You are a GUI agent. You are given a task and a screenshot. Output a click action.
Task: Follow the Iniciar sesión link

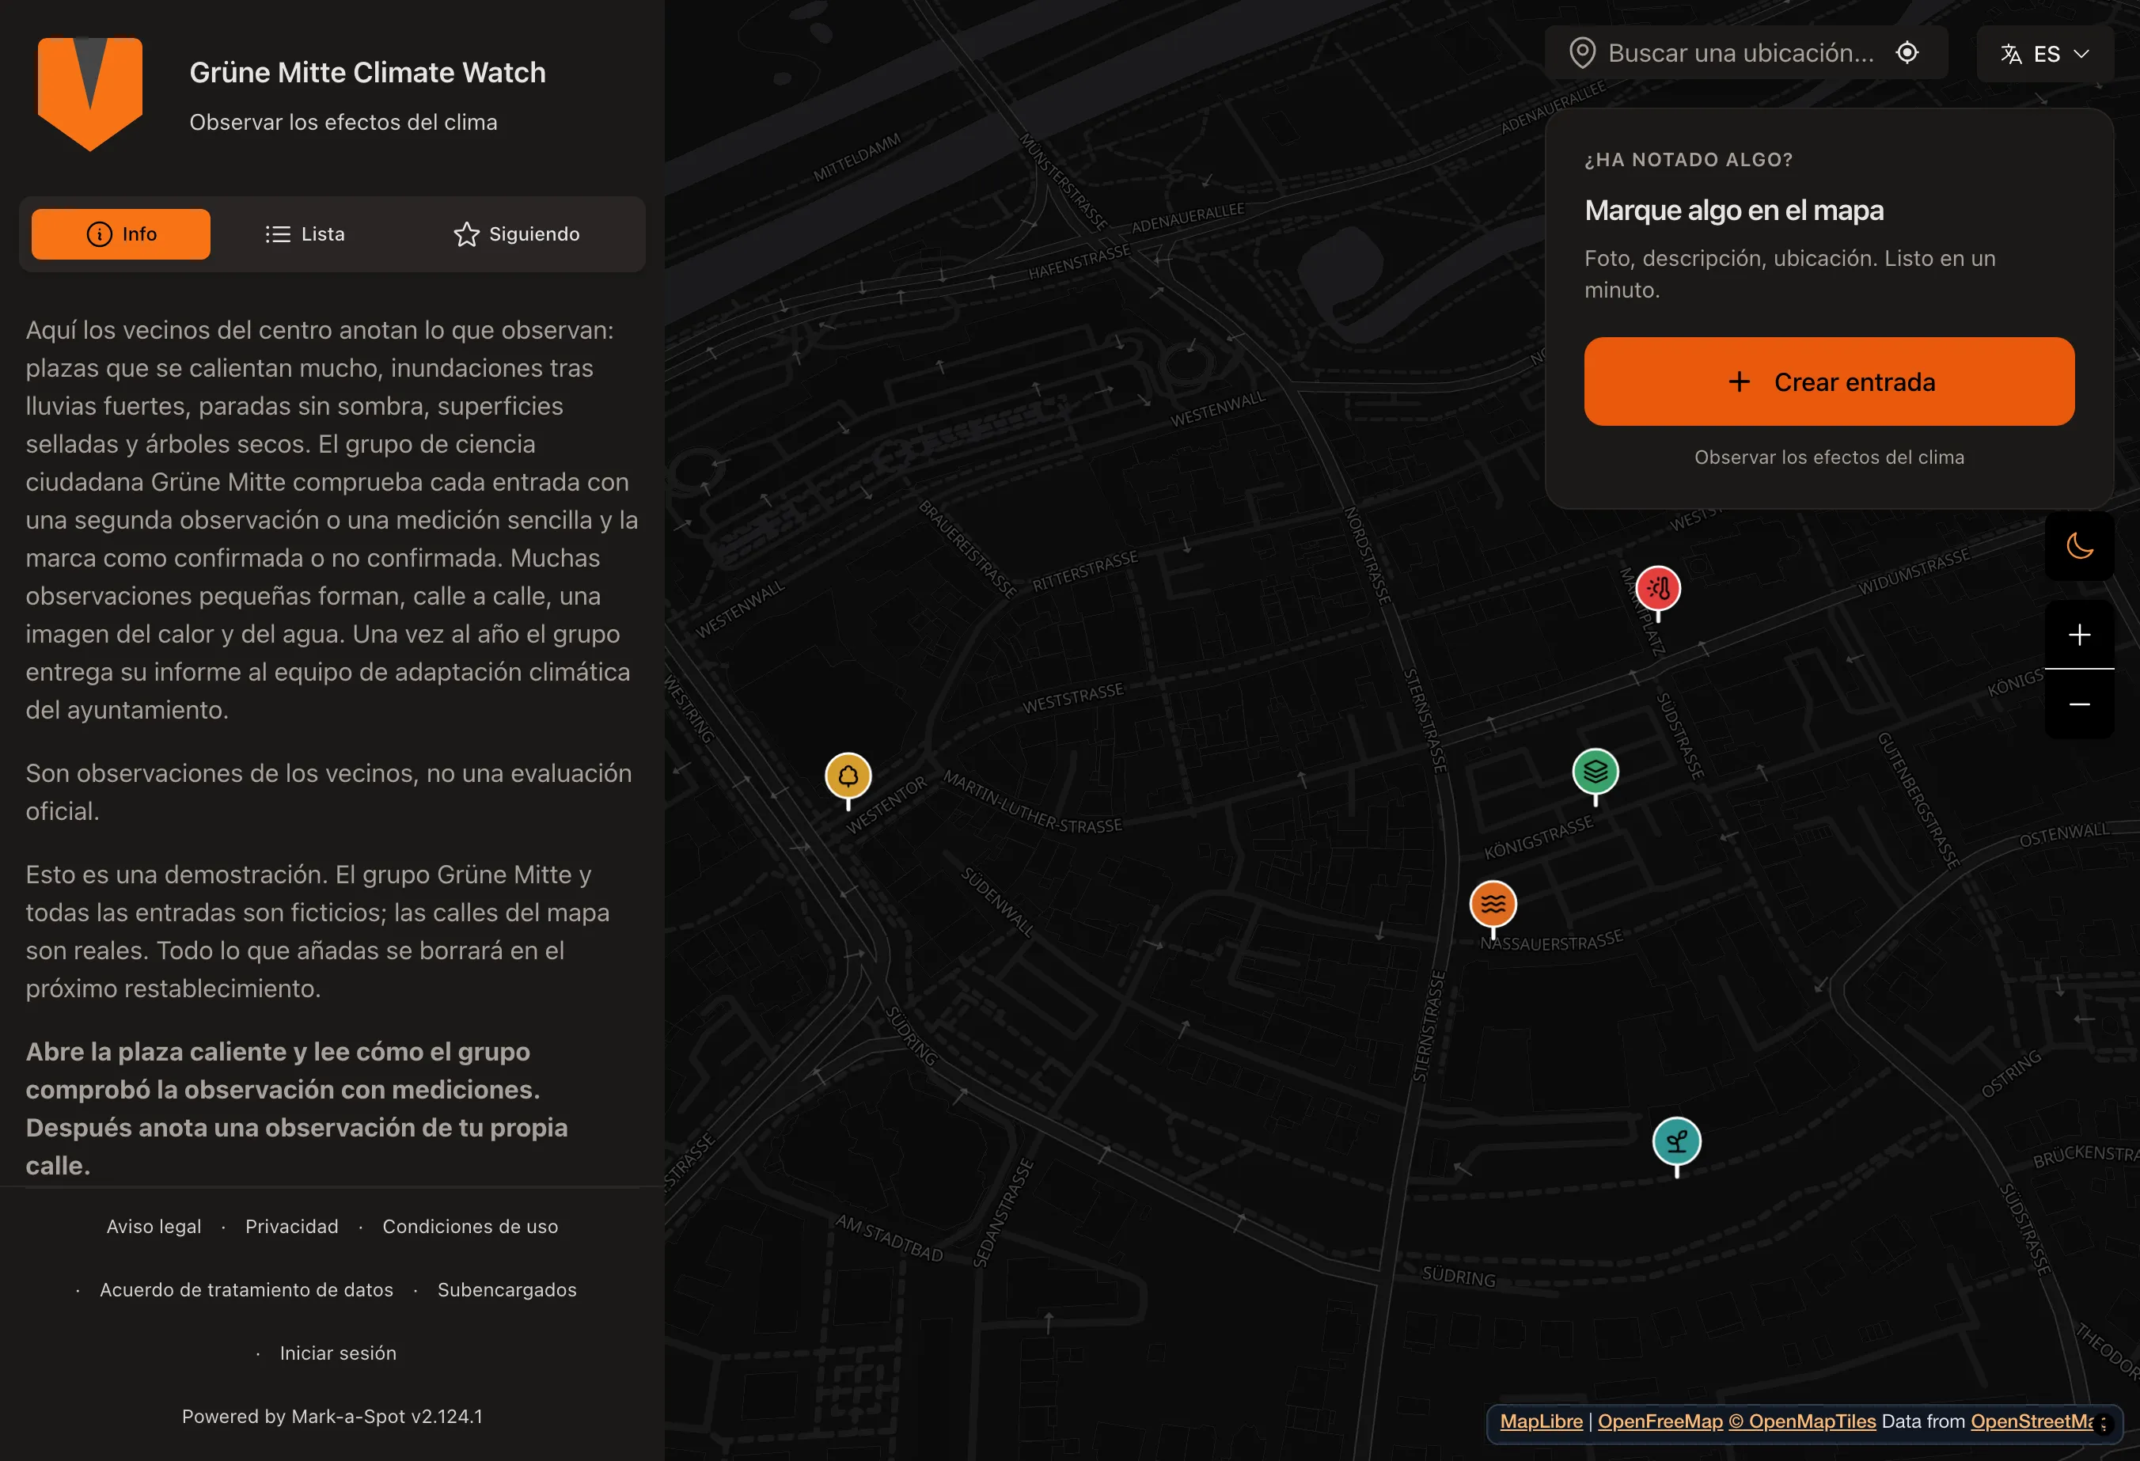point(338,1353)
